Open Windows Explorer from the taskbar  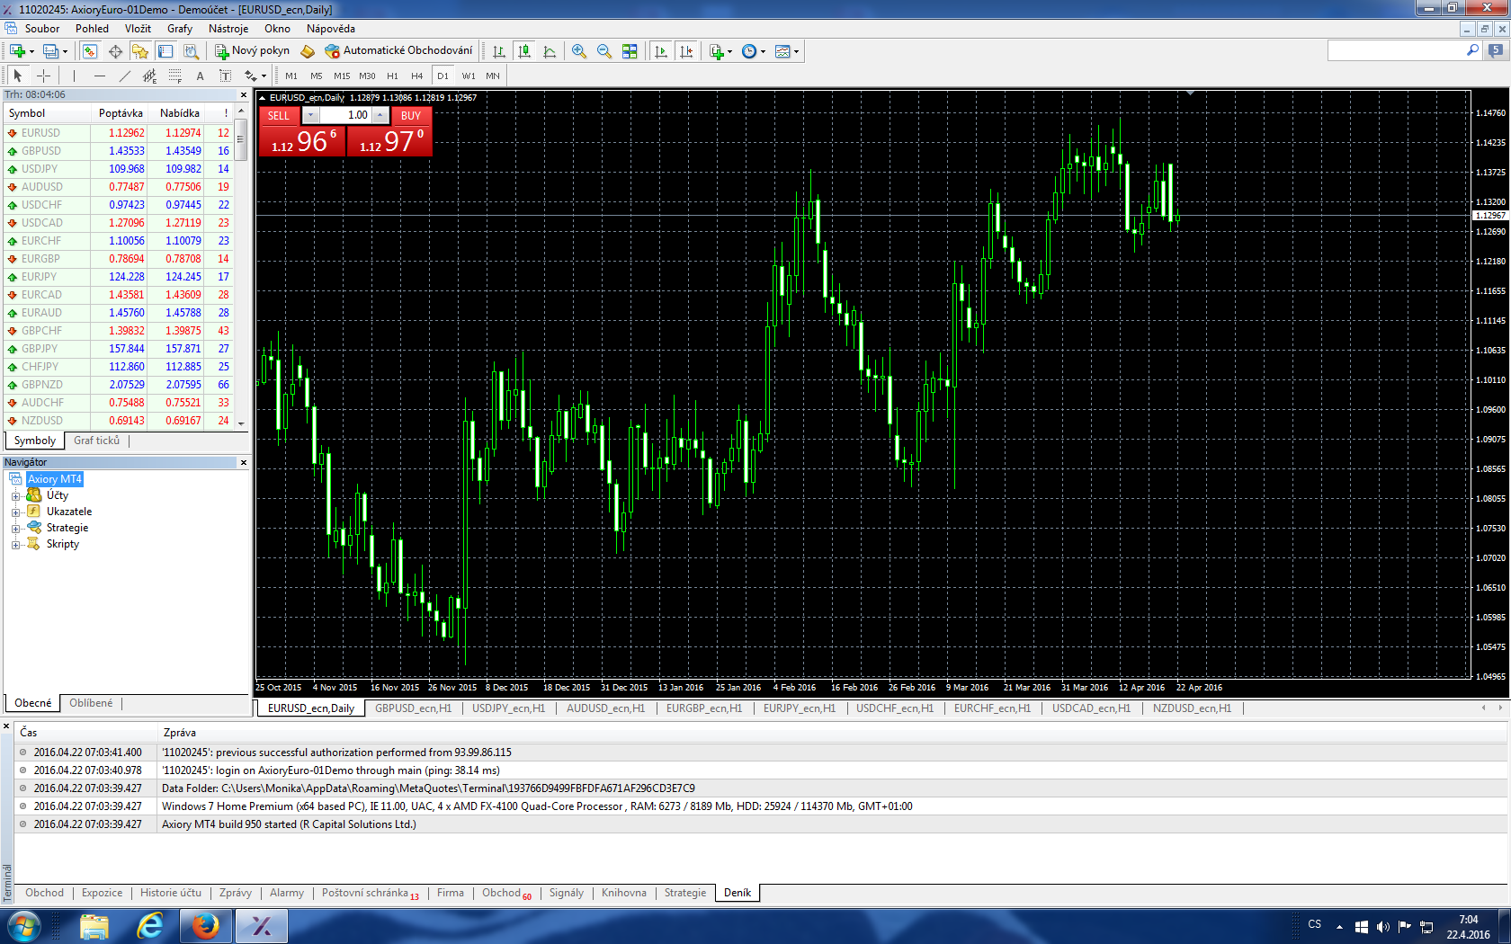[x=94, y=925]
